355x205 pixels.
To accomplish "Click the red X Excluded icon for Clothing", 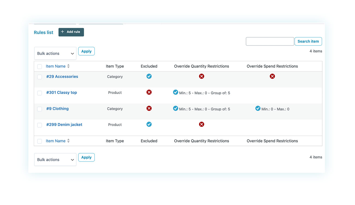I will click(149, 108).
